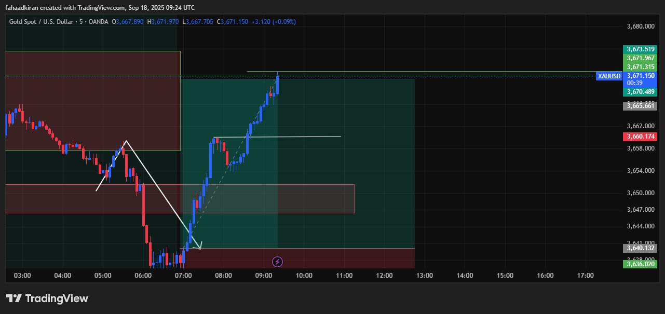Select the latest blue candle at 09:20
The image size is (665, 314).
278,84
